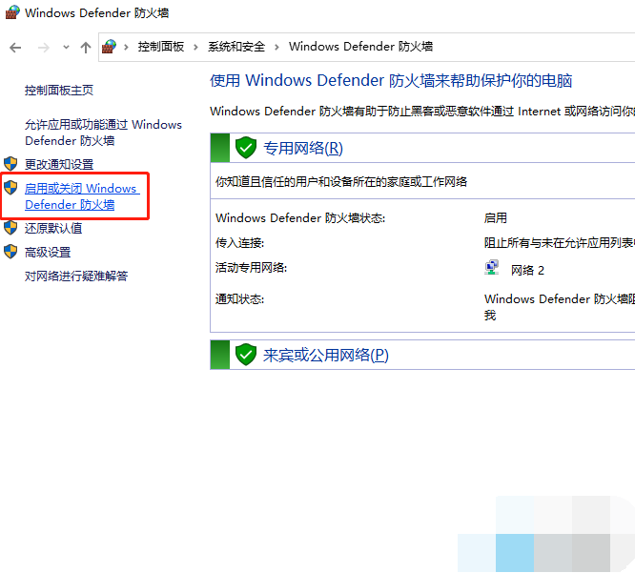The width and height of the screenshot is (635, 573).
Task: Open the recent locations dropdown chevron
Action: [x=66, y=47]
